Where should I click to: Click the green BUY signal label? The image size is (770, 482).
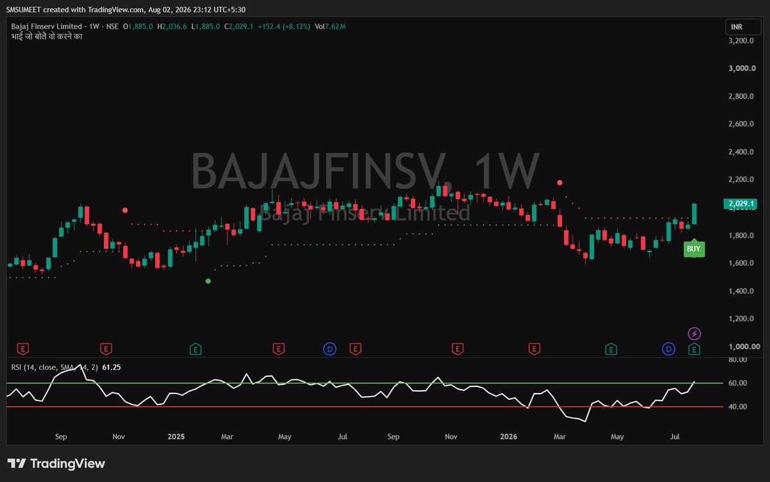coord(694,248)
